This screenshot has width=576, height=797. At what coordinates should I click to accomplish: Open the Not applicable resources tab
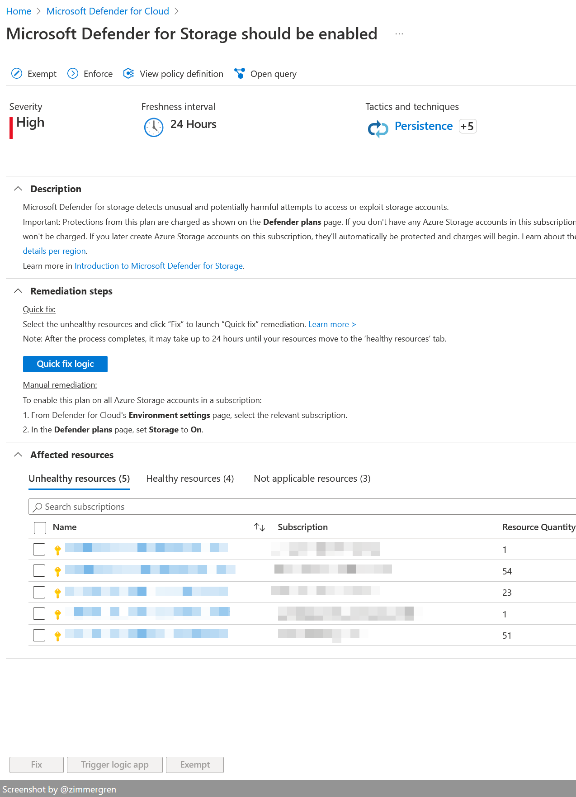(x=312, y=479)
